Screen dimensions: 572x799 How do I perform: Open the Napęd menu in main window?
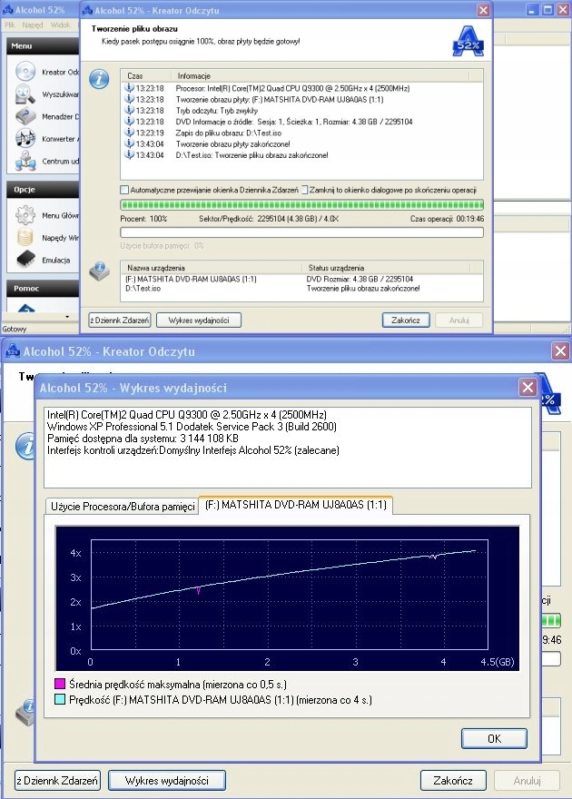tap(33, 25)
